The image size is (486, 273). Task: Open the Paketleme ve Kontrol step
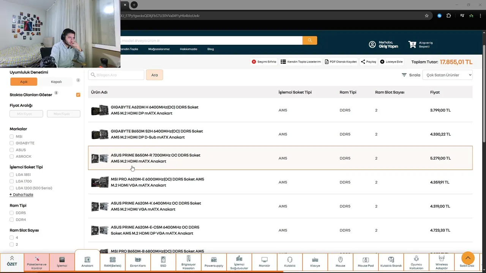tap(37, 262)
